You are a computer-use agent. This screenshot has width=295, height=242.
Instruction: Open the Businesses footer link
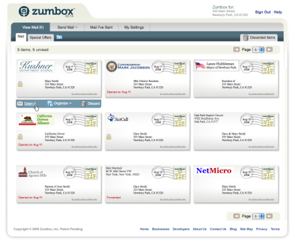pyautogui.click(x=161, y=229)
